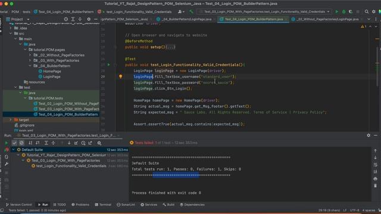Rerun failed tests in Run panel
This screenshot has height=214, width=381.
pos(7,150)
